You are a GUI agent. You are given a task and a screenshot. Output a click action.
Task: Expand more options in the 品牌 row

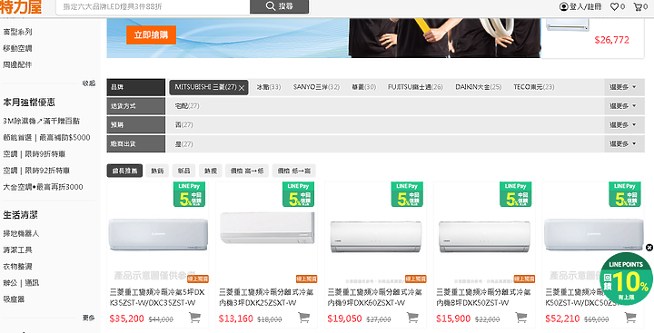pos(624,87)
